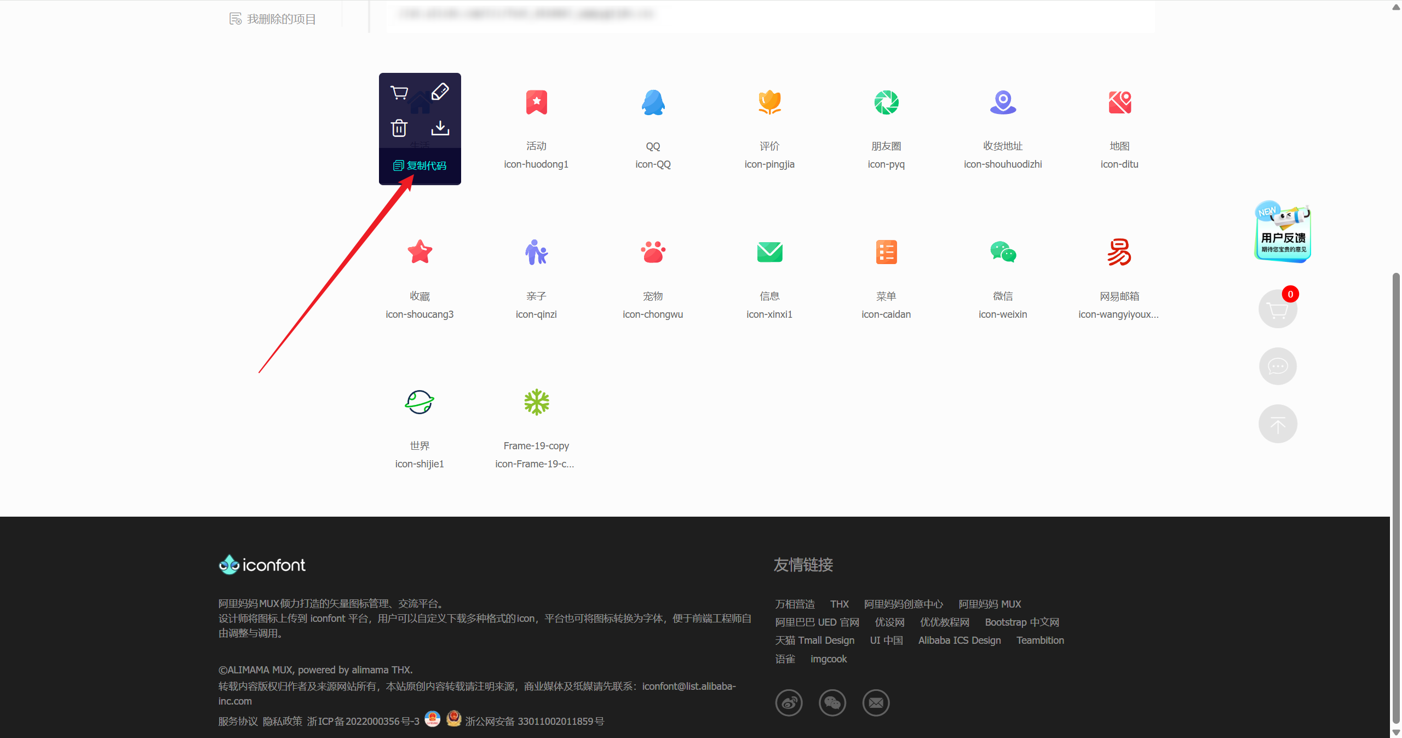Viewport: 1402px width, 738px height.
Task: Select the 朋友圈 shutter icon
Action: click(886, 102)
